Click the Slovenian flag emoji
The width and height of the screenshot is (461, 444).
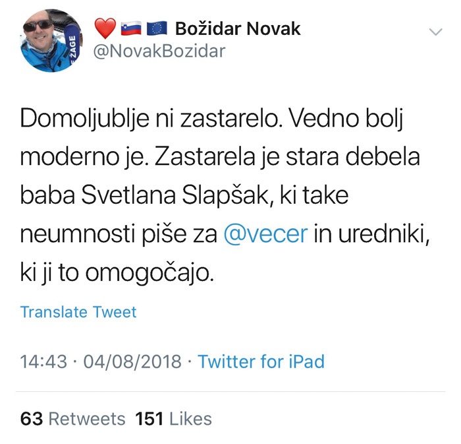pyautogui.click(x=130, y=29)
